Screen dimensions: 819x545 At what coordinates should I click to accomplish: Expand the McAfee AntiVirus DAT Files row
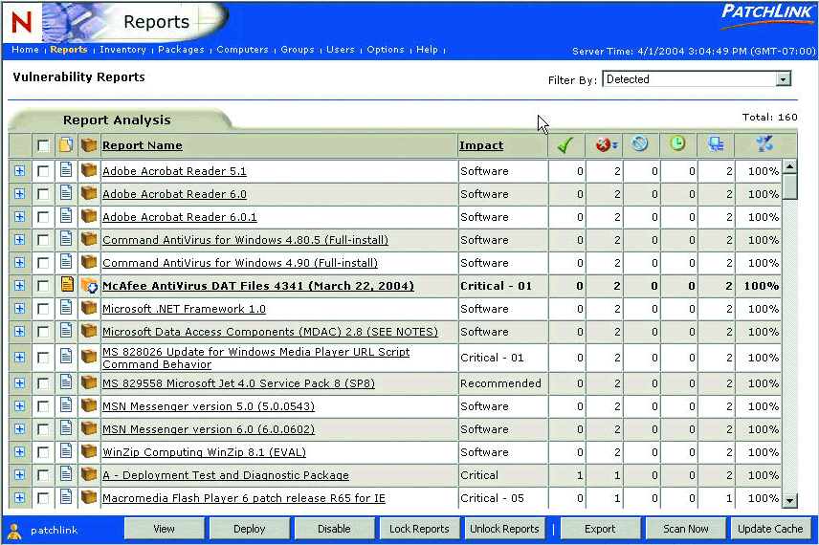(20, 286)
